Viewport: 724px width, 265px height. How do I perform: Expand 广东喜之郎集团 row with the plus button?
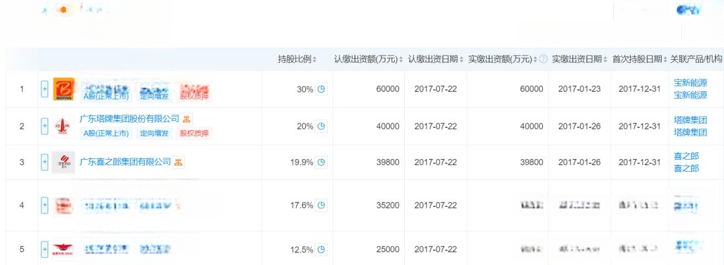[x=44, y=162]
